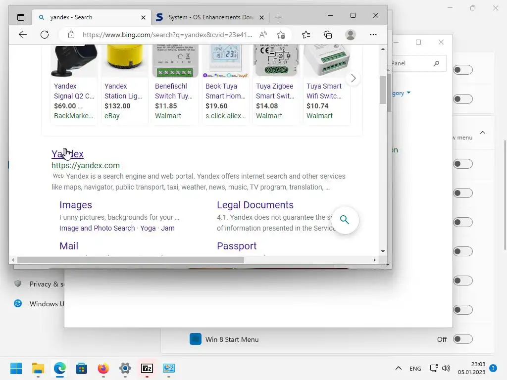Open the Jam link
The image size is (507, 380).
pyautogui.click(x=168, y=228)
